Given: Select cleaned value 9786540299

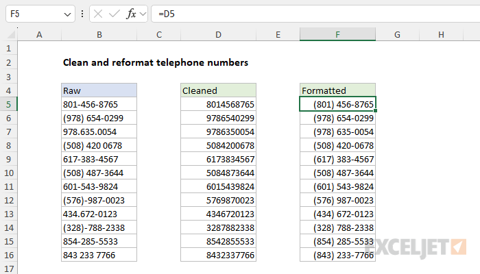Looking at the screenshot, I should (218, 118).
